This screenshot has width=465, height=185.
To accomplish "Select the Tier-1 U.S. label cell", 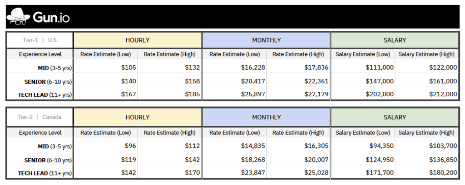I will [40, 40].
